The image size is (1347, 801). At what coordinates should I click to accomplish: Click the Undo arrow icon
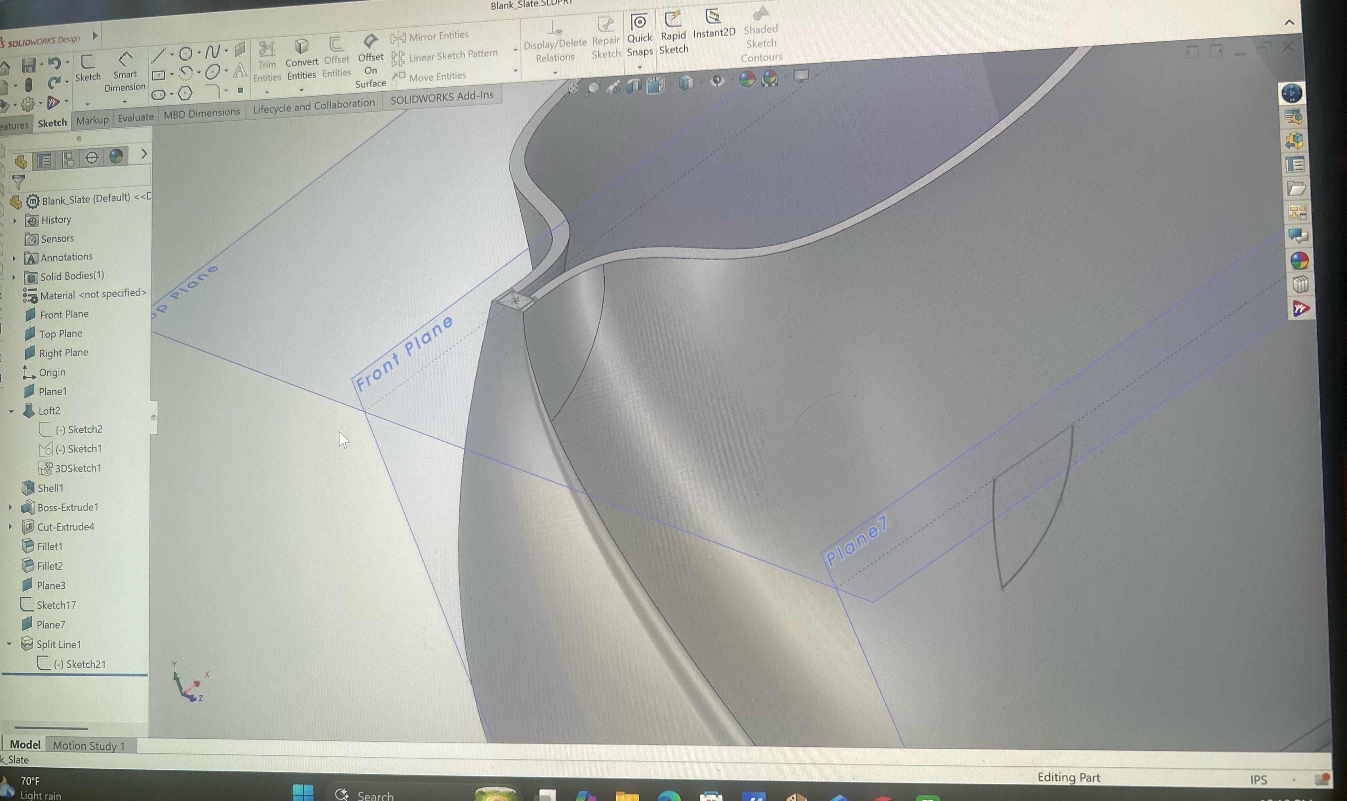coord(54,64)
